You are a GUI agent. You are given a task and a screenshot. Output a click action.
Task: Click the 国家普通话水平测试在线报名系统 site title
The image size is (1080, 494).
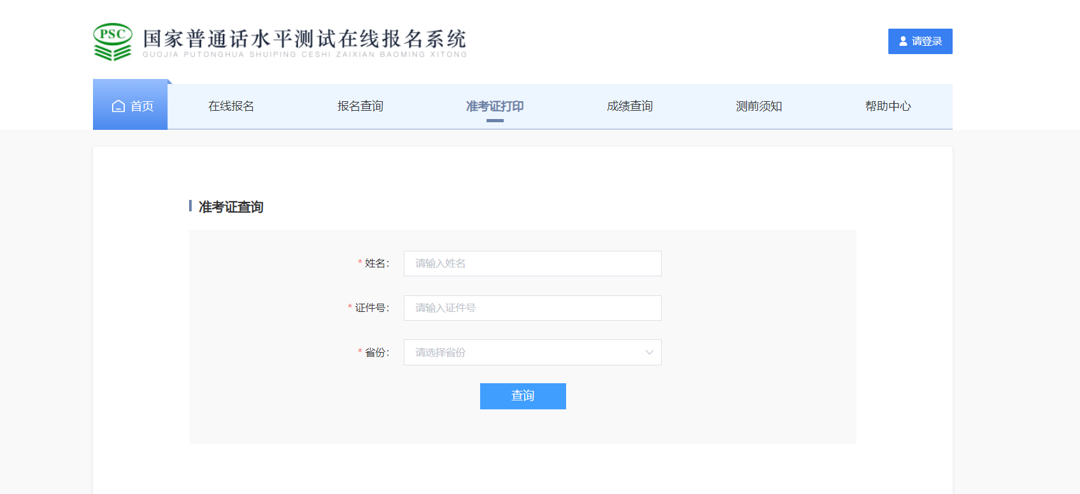pyautogui.click(x=304, y=39)
